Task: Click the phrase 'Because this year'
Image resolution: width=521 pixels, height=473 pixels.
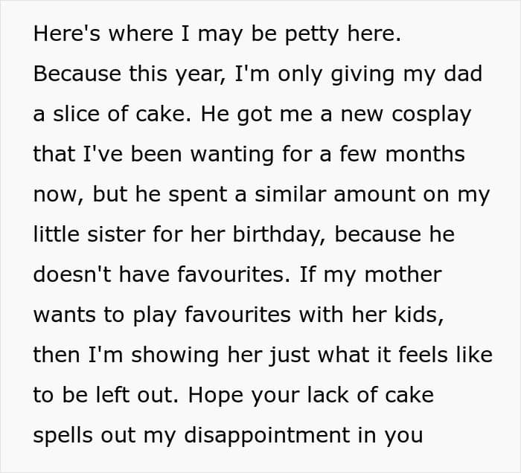Action: (127, 74)
